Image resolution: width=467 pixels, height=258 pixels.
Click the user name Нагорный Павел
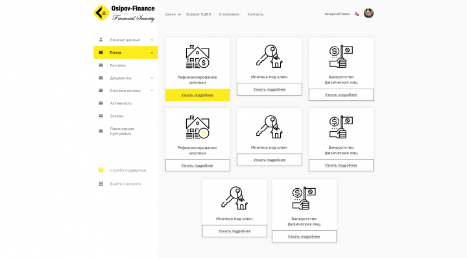click(337, 14)
